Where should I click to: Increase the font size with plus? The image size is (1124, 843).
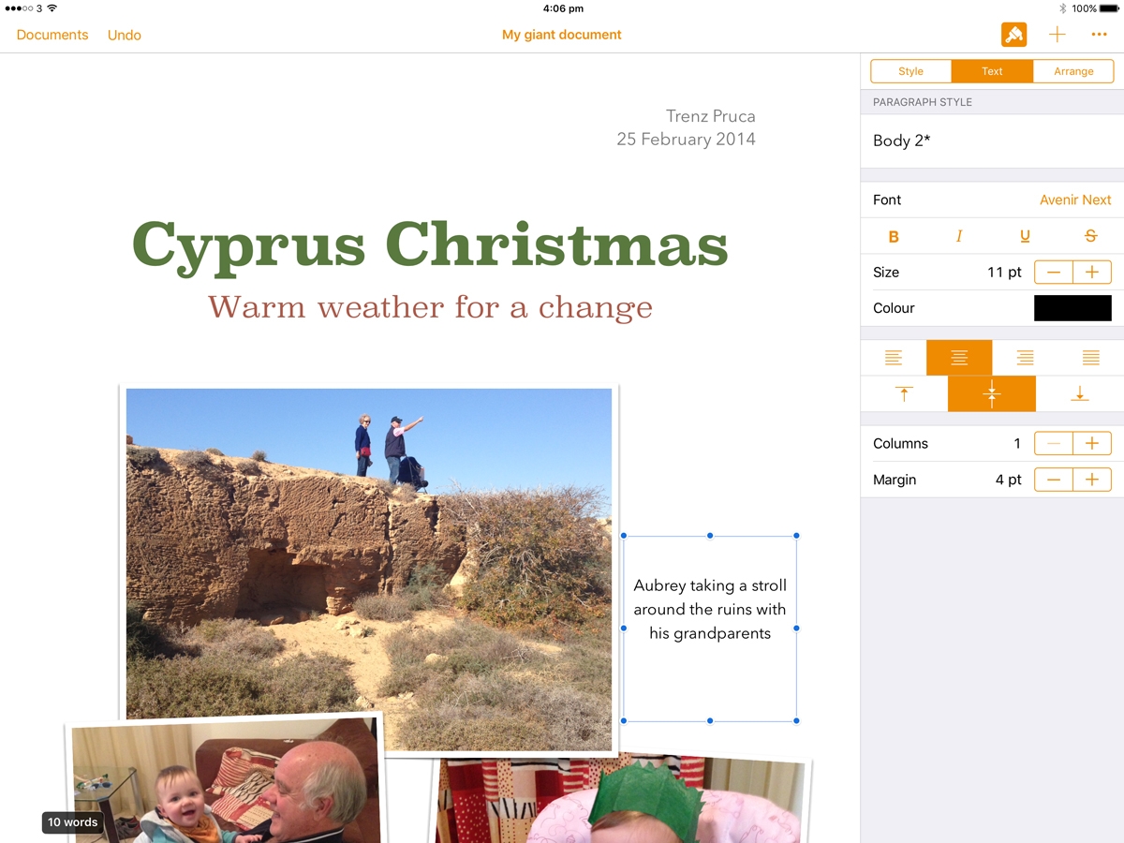(1092, 273)
